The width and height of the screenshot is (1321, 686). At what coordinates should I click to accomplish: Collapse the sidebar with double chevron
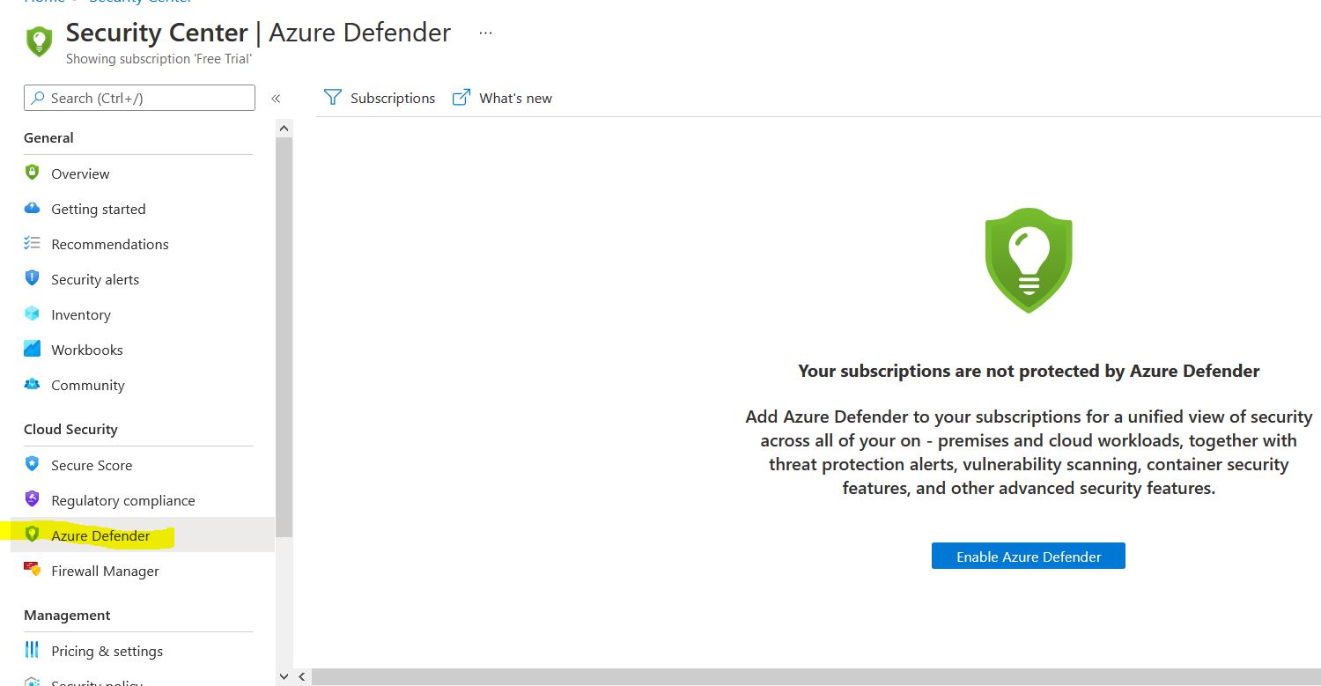[x=276, y=99]
